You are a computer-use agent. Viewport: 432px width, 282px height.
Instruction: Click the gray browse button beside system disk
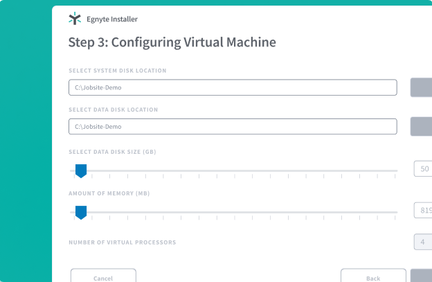[x=422, y=87]
